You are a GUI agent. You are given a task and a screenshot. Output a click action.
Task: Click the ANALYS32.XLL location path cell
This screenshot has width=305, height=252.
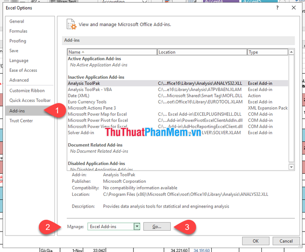[x=200, y=84]
